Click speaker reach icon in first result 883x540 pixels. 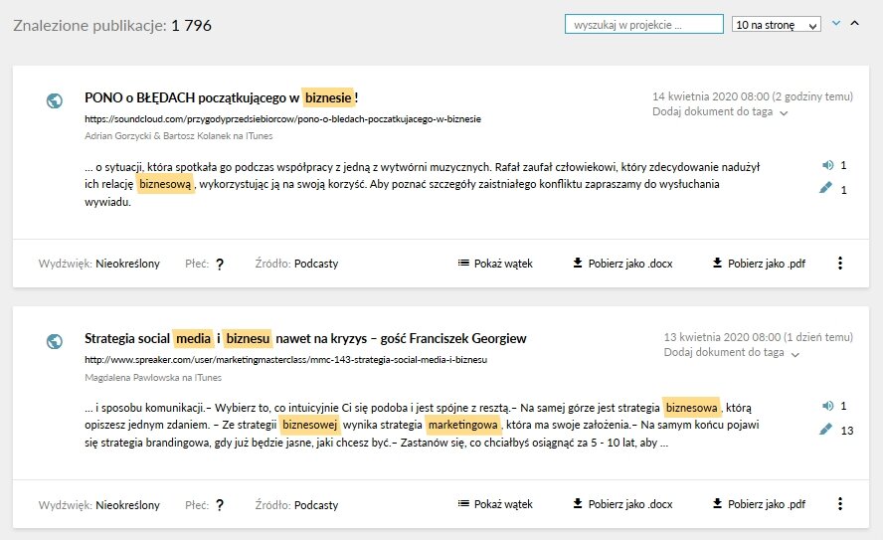[827, 165]
